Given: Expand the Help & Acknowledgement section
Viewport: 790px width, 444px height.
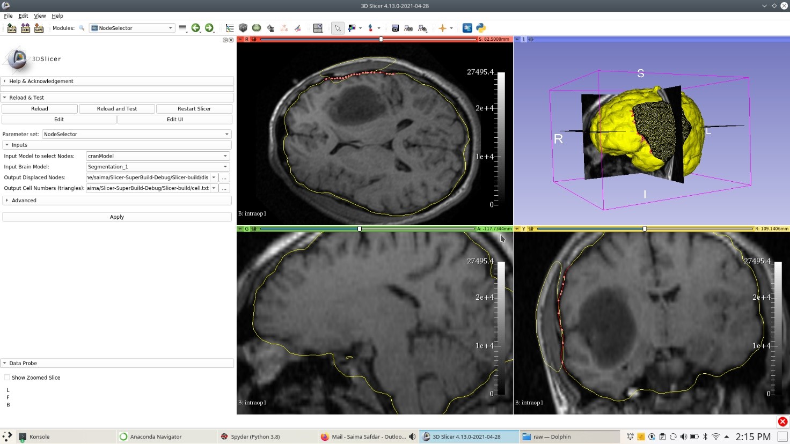Looking at the screenshot, I should 117,81.
